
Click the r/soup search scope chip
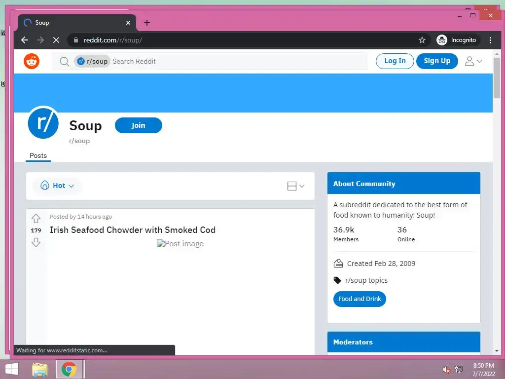tap(92, 61)
